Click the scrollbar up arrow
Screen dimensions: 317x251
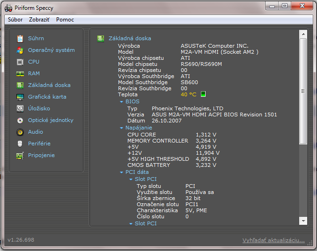(x=303, y=34)
